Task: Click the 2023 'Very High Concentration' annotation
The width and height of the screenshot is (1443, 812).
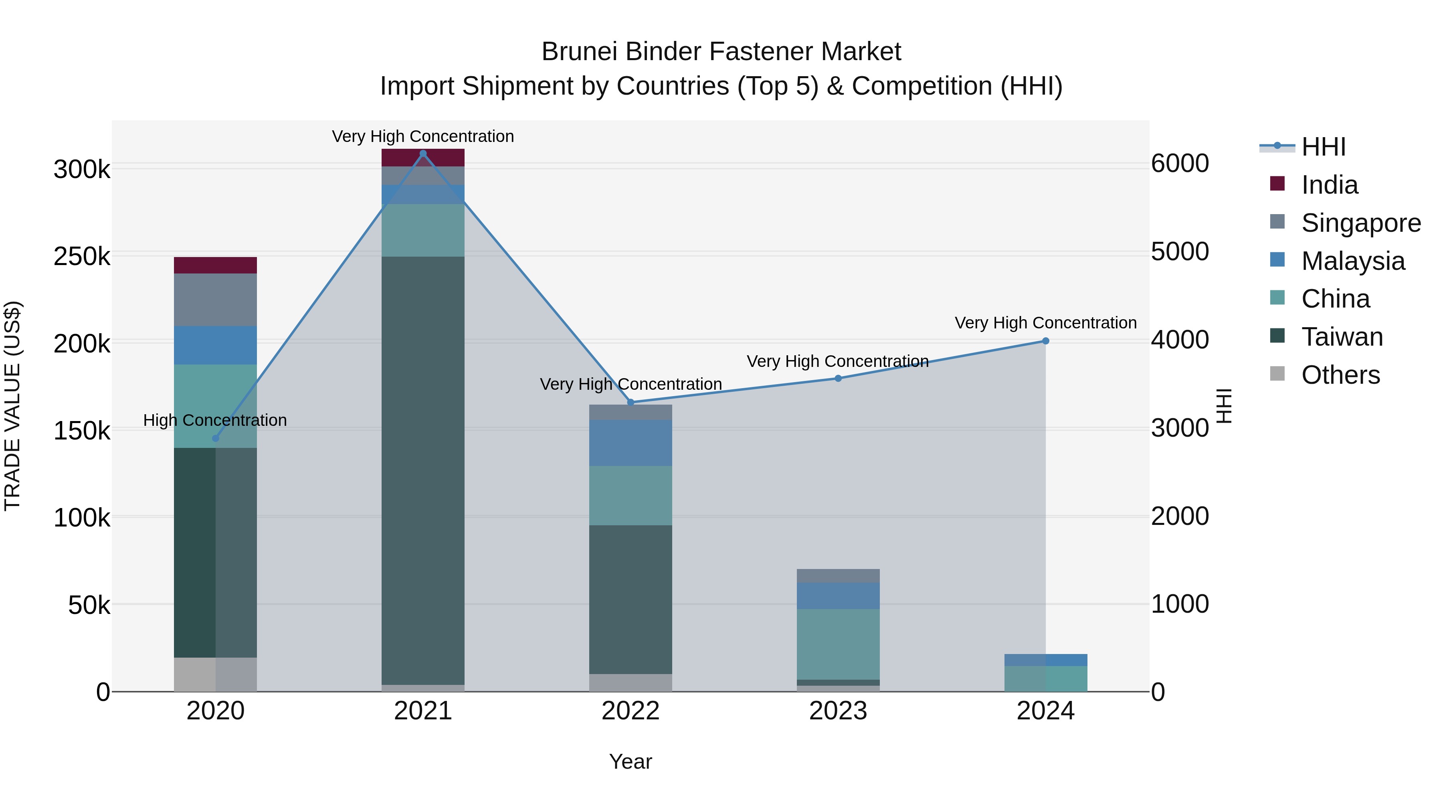Action: coord(838,361)
